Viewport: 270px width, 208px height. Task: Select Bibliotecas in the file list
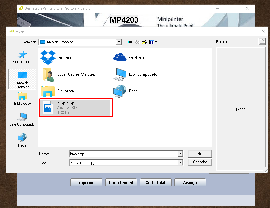[58, 91]
